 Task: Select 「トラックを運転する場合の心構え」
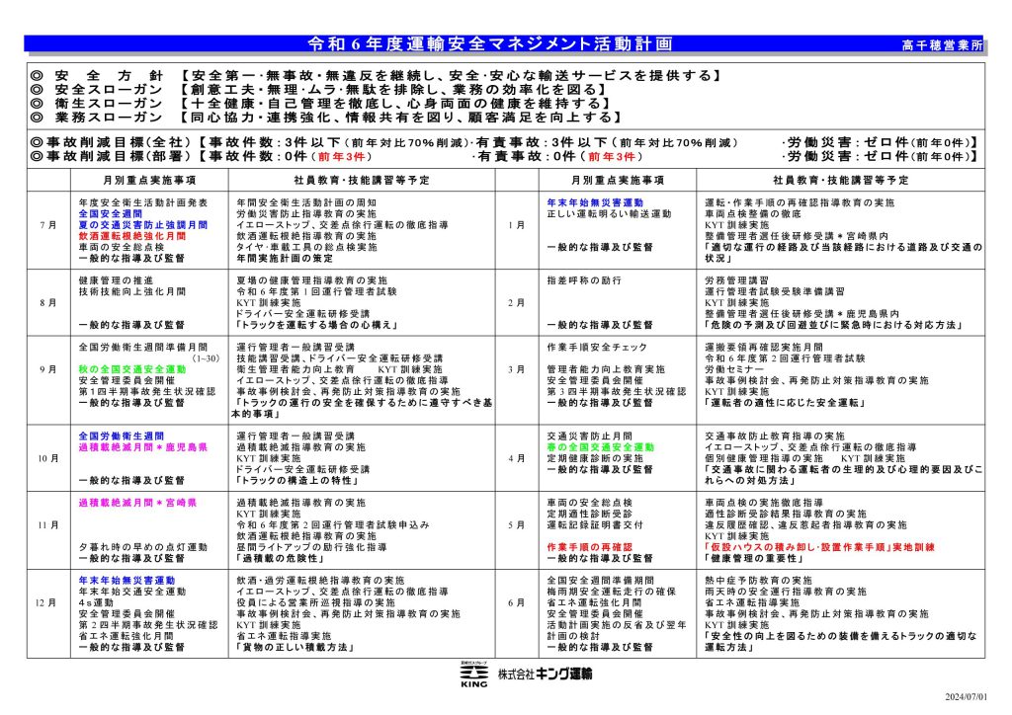tap(316, 325)
